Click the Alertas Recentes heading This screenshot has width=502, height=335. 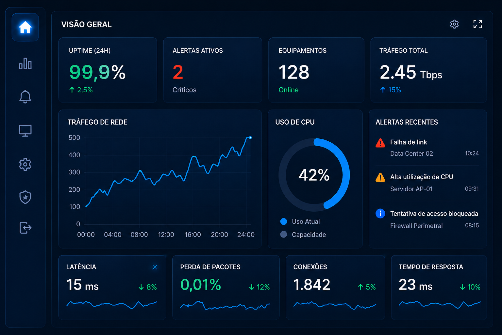point(407,122)
